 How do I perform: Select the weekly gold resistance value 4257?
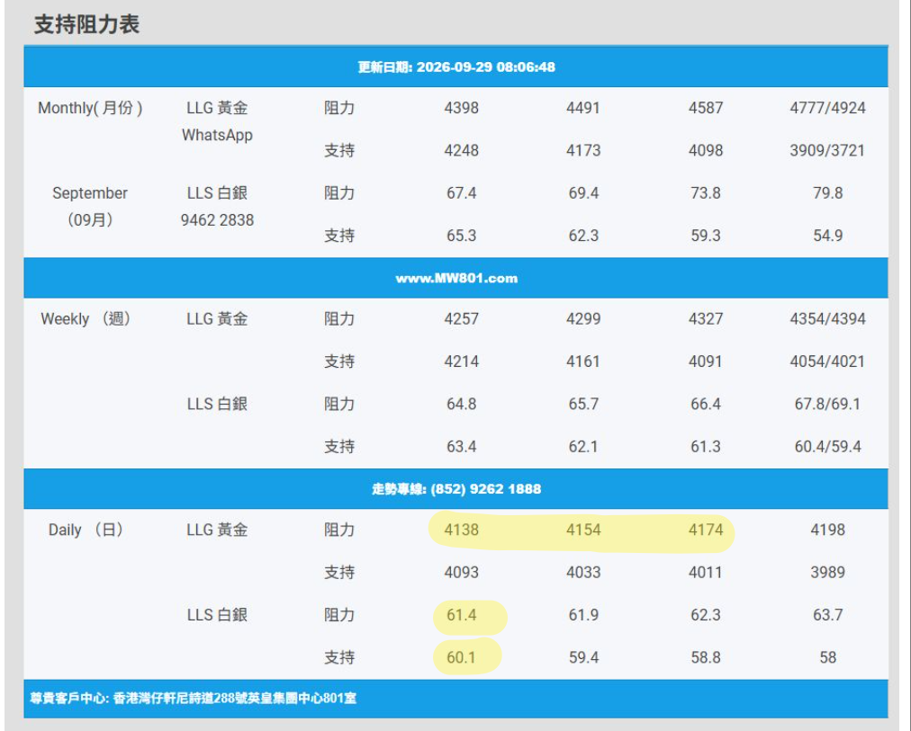[x=461, y=319]
